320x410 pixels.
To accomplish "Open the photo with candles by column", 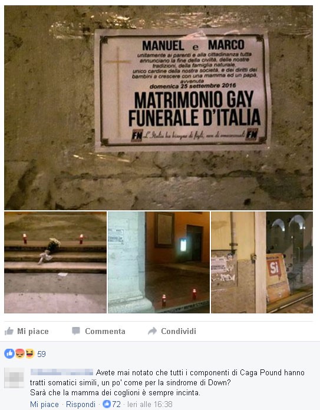I will point(159,262).
